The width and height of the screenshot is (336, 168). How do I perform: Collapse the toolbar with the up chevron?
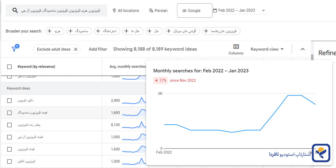(x=303, y=49)
